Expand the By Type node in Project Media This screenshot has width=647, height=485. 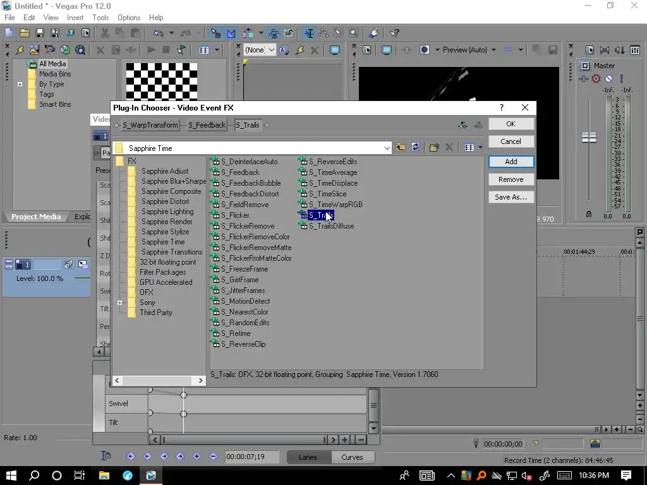pos(20,84)
